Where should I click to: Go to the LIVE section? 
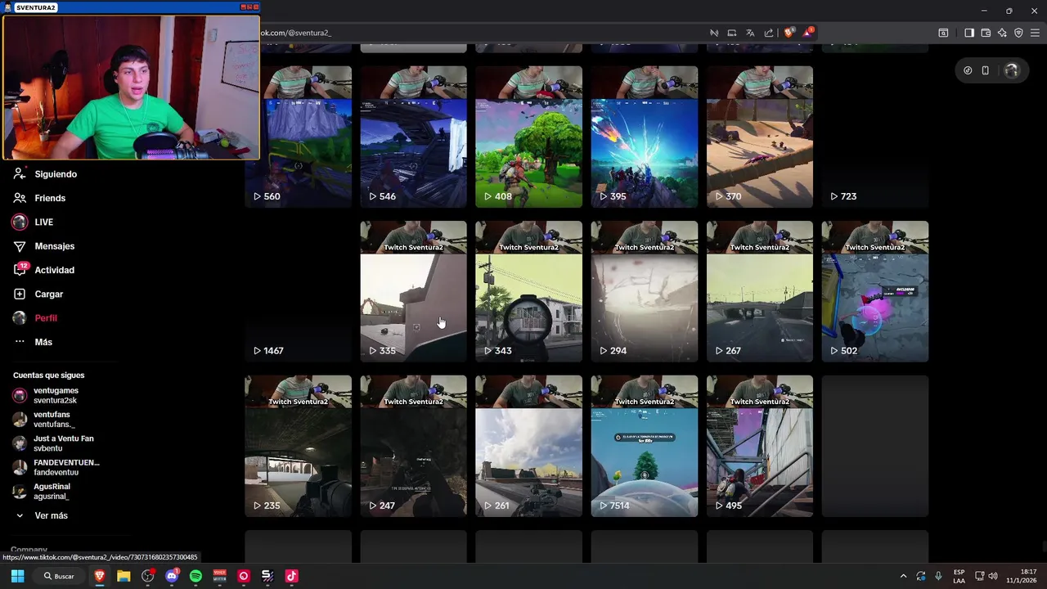33,222
